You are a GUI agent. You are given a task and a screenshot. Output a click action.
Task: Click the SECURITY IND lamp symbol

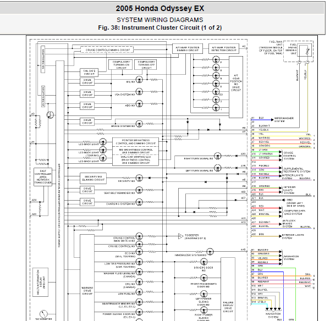139,178
